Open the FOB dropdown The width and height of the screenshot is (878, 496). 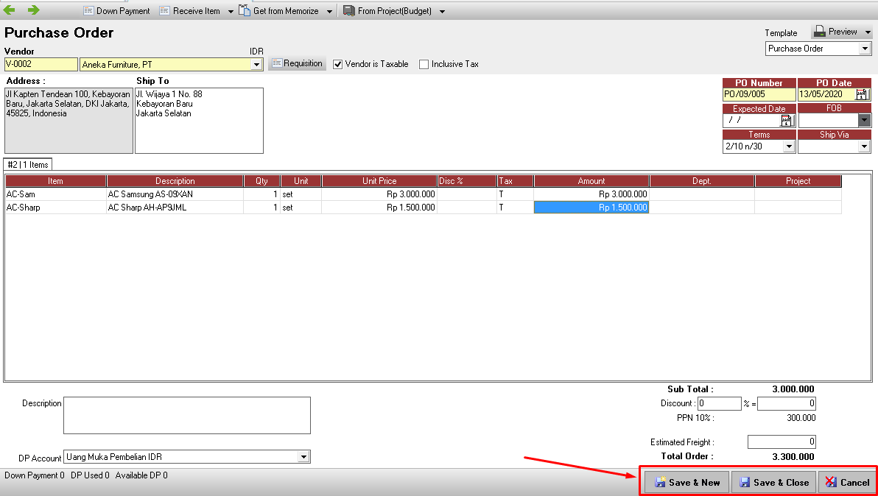(865, 120)
